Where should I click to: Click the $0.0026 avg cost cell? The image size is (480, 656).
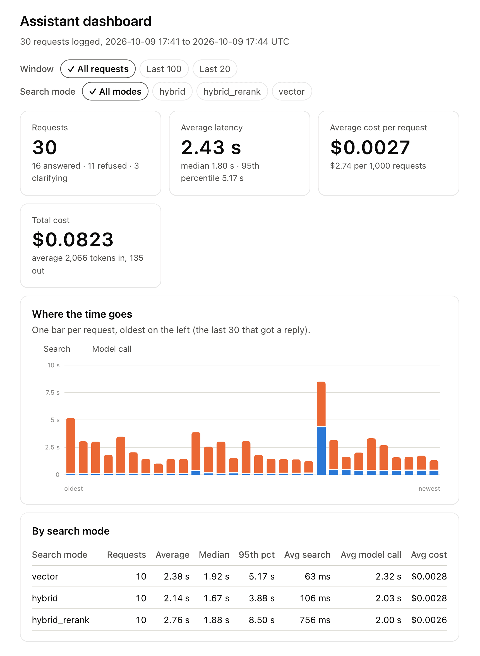tap(429, 620)
